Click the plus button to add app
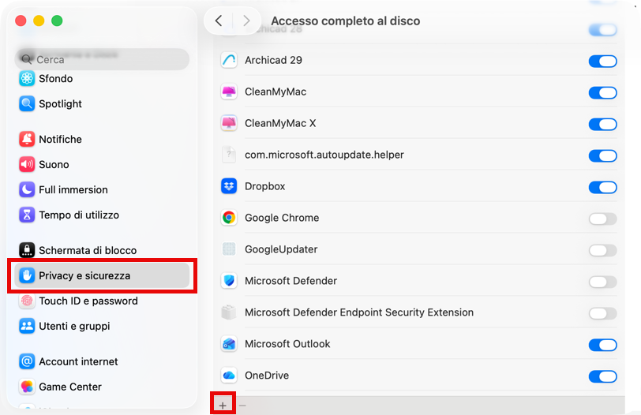 point(223,406)
